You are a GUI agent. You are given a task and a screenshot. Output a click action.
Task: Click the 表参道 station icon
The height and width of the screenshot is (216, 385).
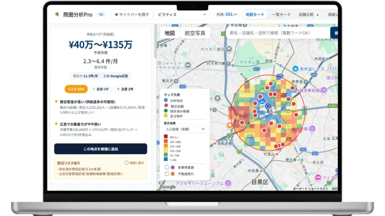click(306, 81)
